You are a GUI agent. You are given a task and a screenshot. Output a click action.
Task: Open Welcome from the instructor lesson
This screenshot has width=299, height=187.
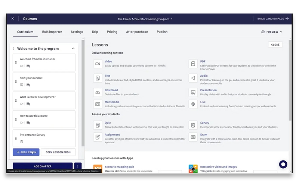44,62
